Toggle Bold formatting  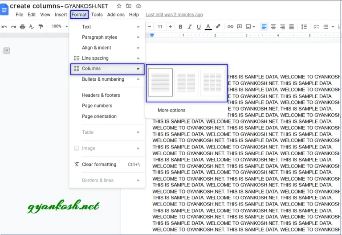pos(180,27)
